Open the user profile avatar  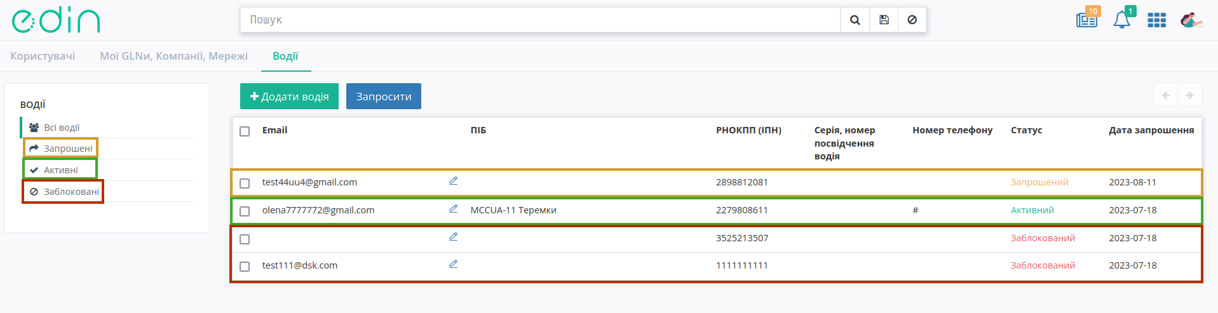coord(1191,20)
